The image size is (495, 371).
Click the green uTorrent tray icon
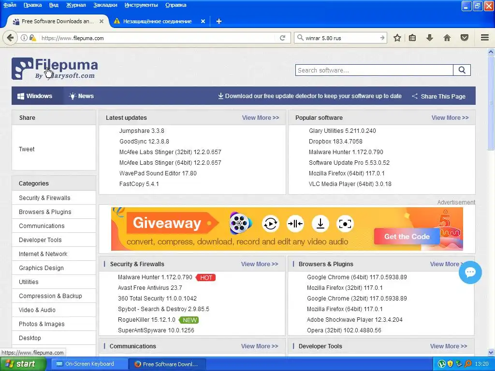tap(442, 364)
